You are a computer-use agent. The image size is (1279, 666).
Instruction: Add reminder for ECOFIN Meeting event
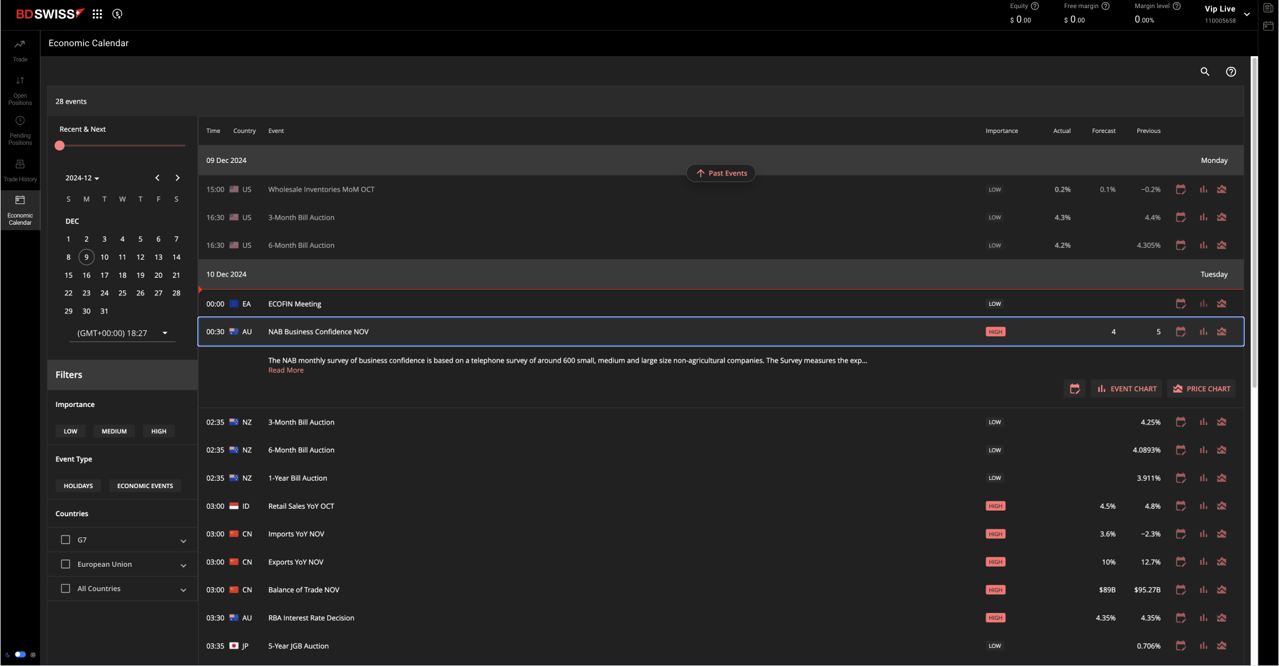click(x=1180, y=304)
